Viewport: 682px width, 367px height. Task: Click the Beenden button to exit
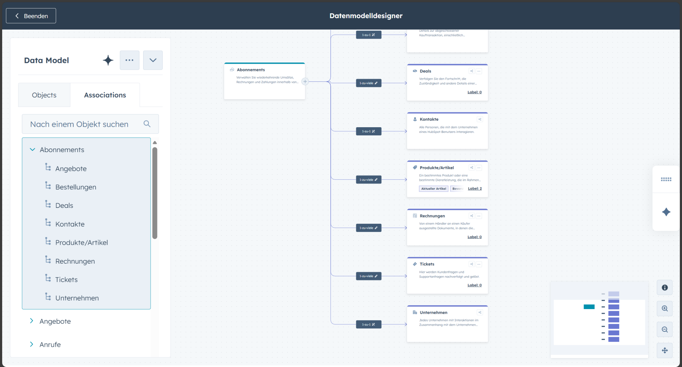click(x=31, y=16)
